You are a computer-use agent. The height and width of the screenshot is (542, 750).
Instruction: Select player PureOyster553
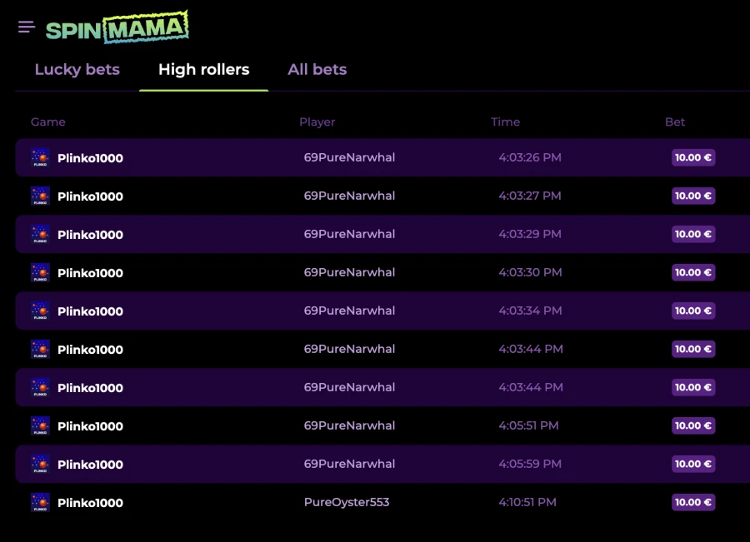click(347, 502)
